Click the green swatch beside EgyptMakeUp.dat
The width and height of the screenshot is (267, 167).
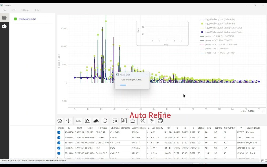[x=15, y=19]
